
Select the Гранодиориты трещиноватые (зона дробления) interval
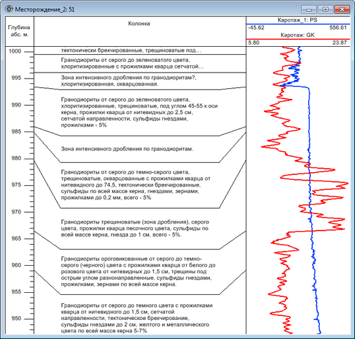point(135,228)
